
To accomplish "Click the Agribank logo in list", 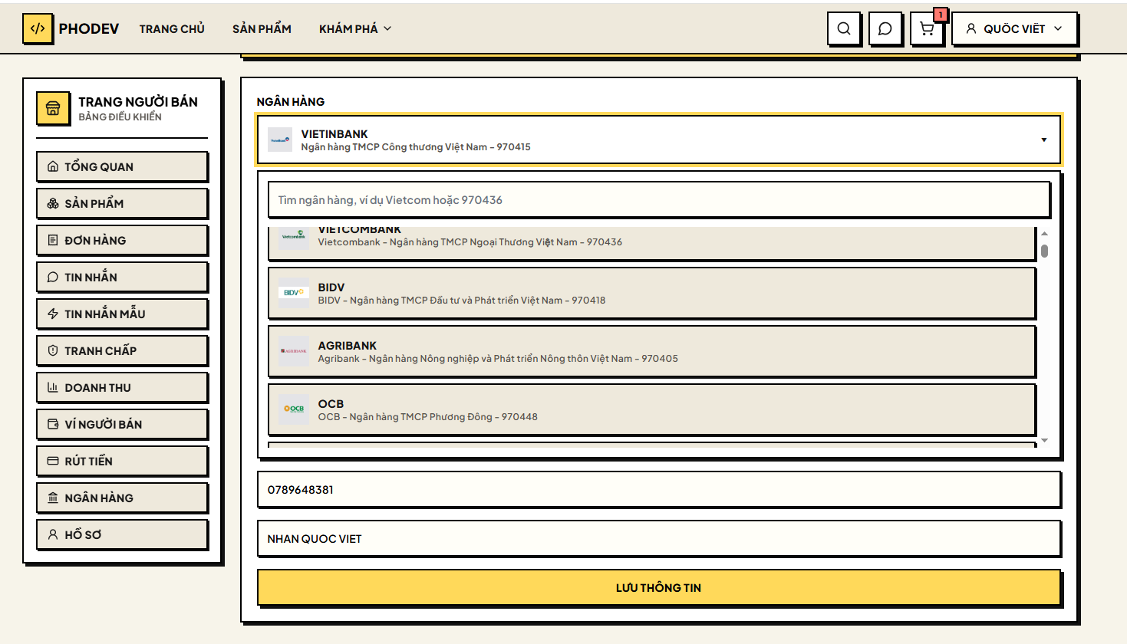I will pos(294,351).
